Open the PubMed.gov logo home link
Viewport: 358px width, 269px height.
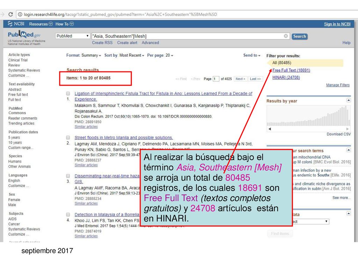tap(24, 35)
